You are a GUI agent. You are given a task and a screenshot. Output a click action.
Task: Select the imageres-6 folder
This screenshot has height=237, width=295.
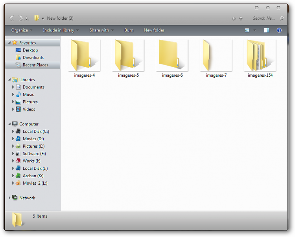coord(172,59)
